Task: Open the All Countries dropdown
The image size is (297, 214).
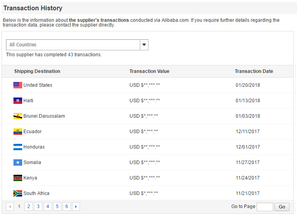Action: pyautogui.click(x=73, y=45)
